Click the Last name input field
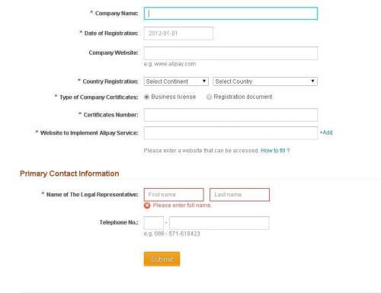This screenshot has width=381, height=293. pos(239,195)
